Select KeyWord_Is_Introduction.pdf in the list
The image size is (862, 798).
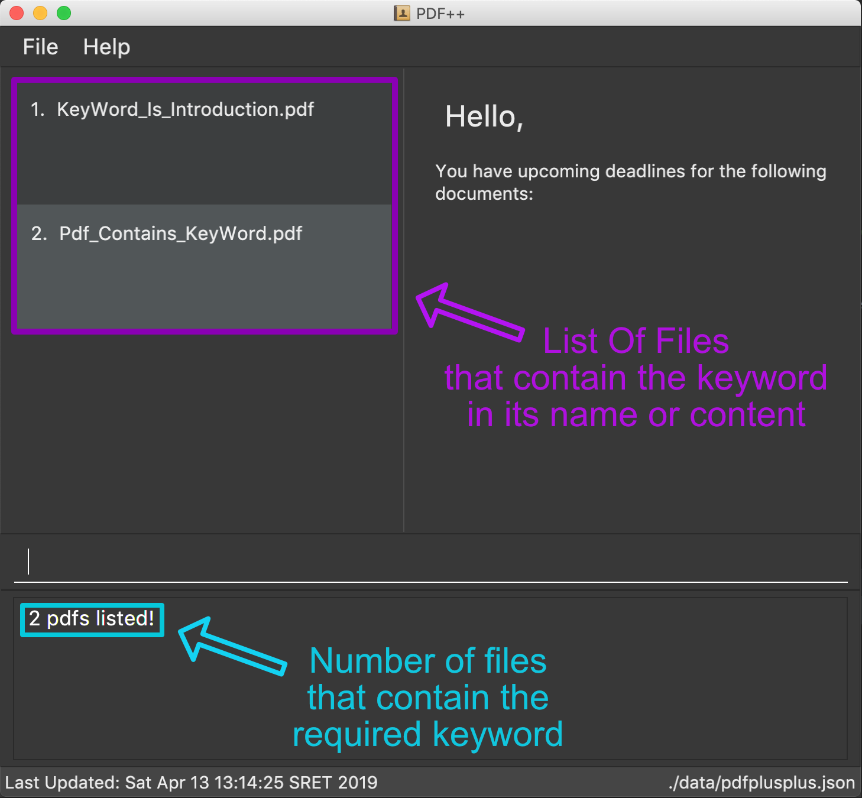[205, 143]
